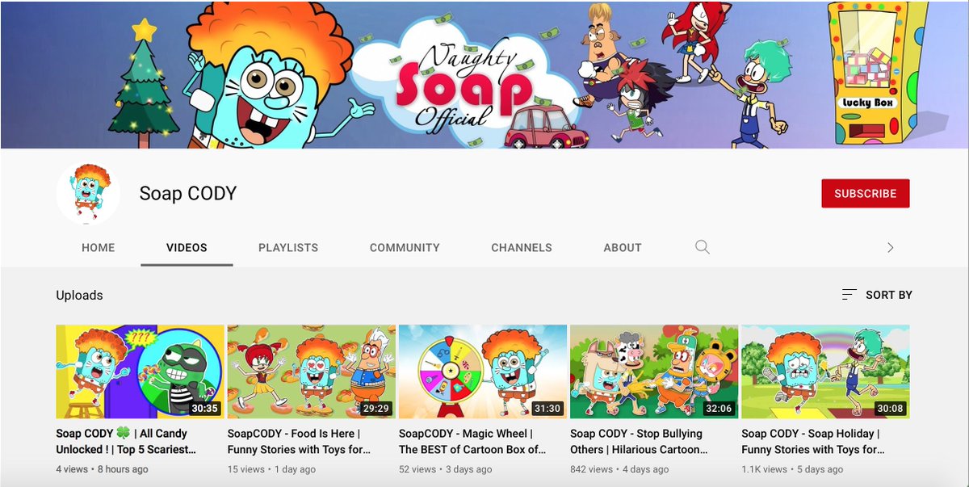Play the Stop Bullying Others video thumbnail
969x487 pixels.
pos(654,372)
